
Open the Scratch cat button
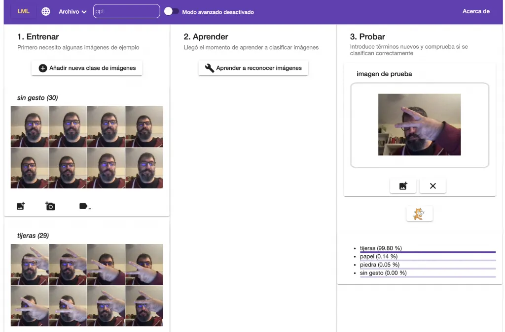(x=419, y=214)
